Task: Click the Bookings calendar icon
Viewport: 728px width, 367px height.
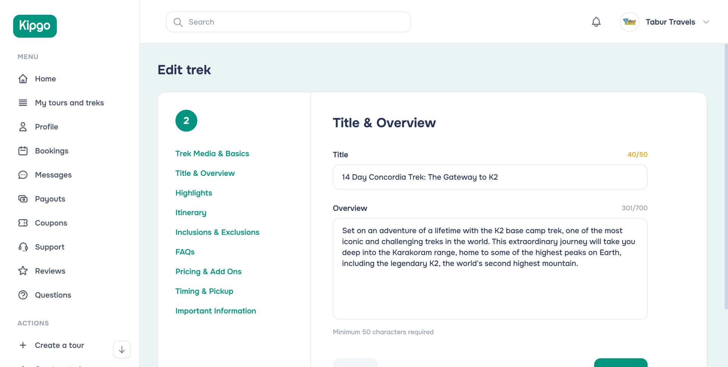Action: coord(23,151)
